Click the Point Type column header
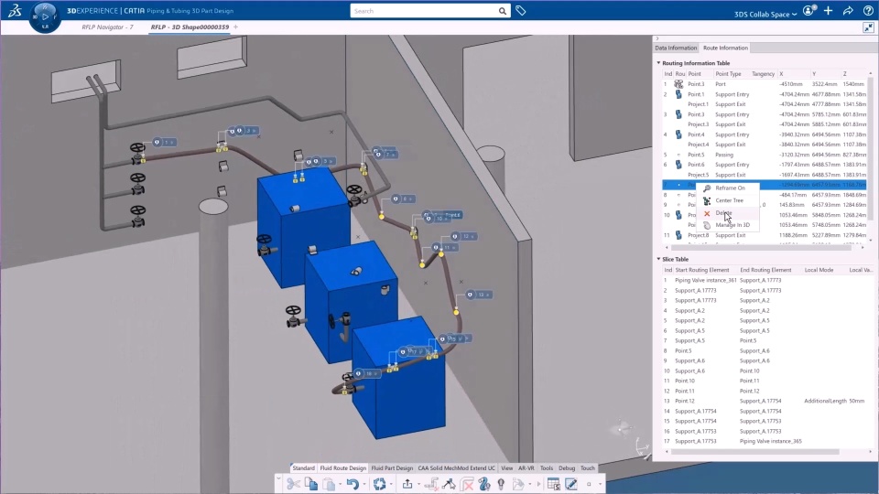The width and height of the screenshot is (879, 494). pyautogui.click(x=728, y=74)
